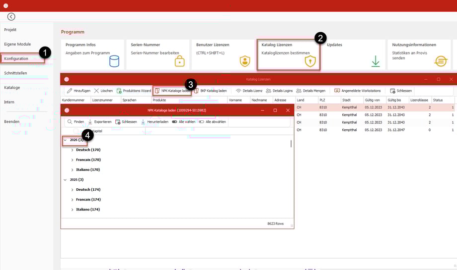457x270 pixels.
Task: Check the header checkbox beside Kapitel
Action: click(x=76, y=131)
